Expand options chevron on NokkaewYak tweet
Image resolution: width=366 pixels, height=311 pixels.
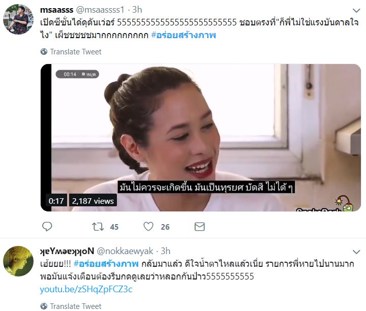[x=356, y=252]
